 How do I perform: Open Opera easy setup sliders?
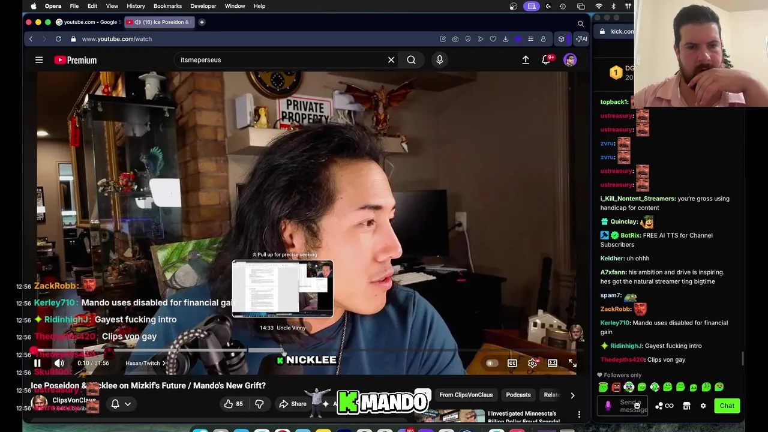530,39
